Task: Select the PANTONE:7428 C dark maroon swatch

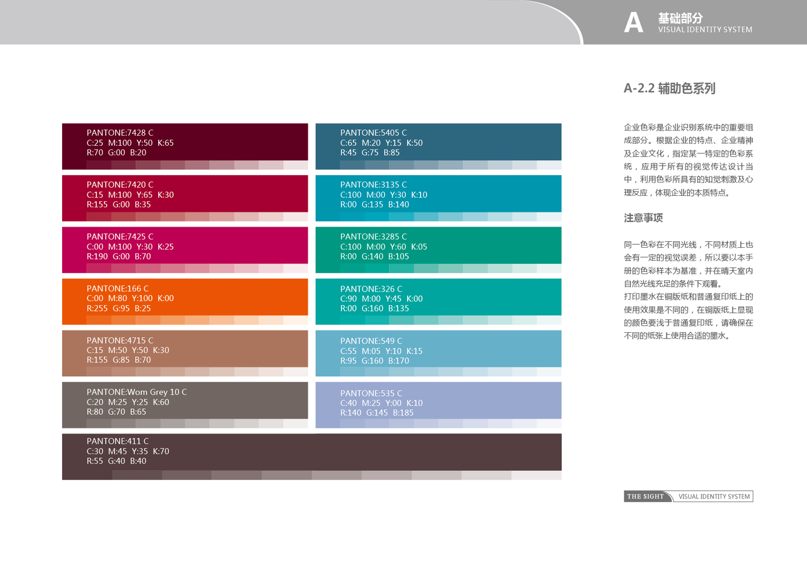Action: pos(185,146)
